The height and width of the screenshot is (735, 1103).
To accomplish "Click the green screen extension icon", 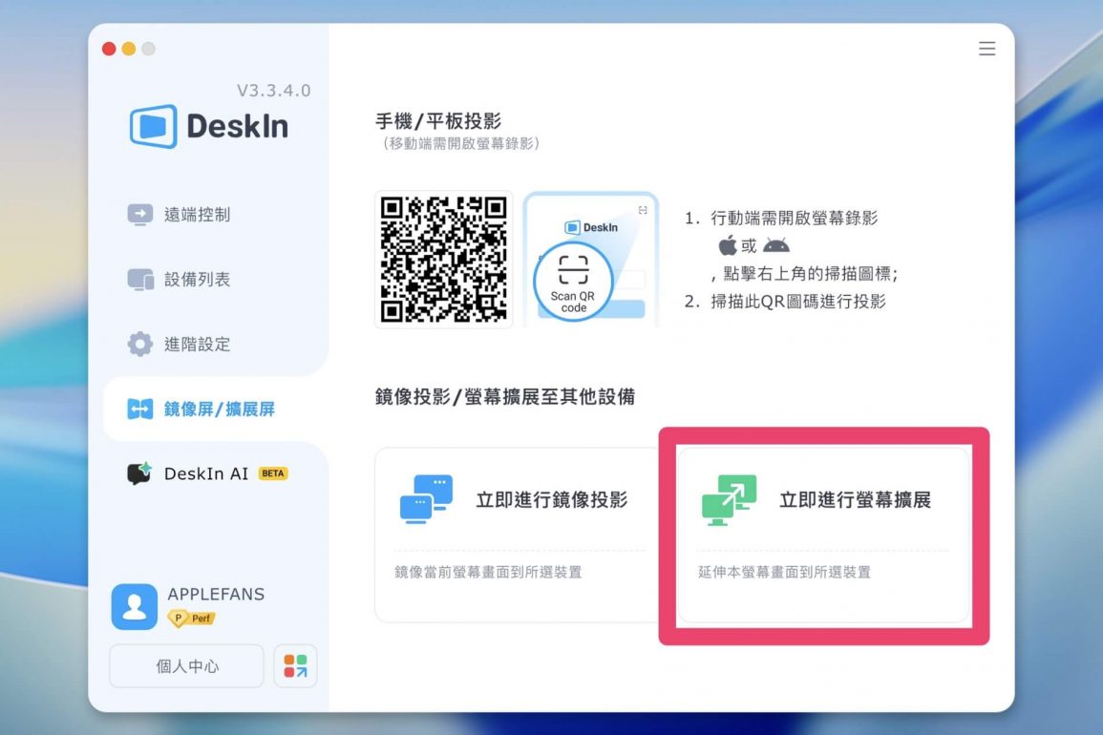I will [729, 499].
